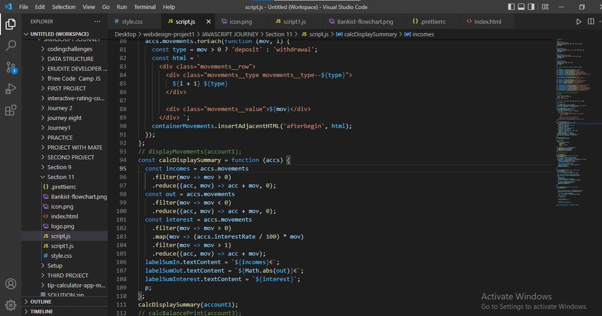This screenshot has height=316, width=602.
Task: Toggle Panel layout button
Action: (x=521, y=7)
